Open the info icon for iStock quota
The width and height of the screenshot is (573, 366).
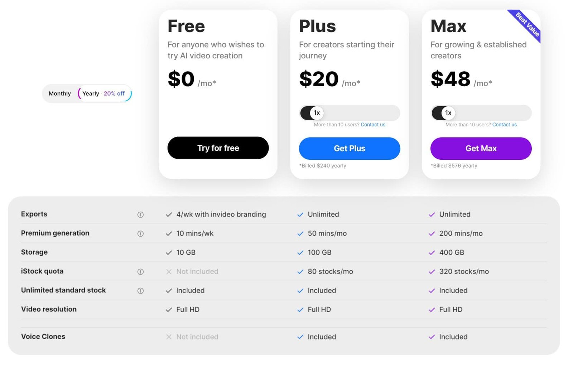[x=140, y=272]
